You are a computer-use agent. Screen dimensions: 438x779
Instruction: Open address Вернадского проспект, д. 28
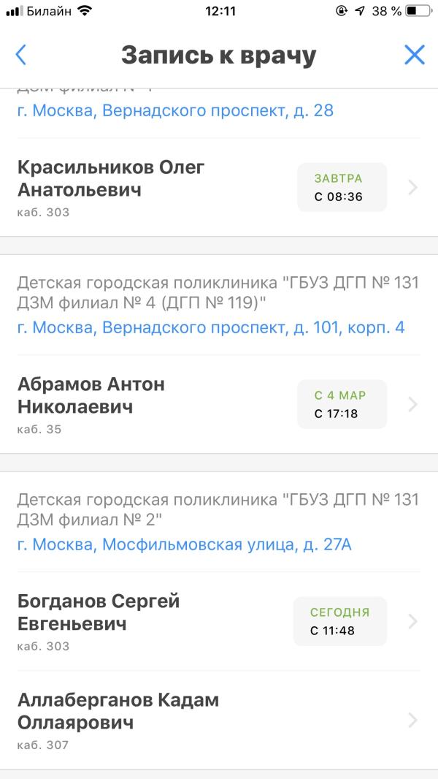click(176, 110)
